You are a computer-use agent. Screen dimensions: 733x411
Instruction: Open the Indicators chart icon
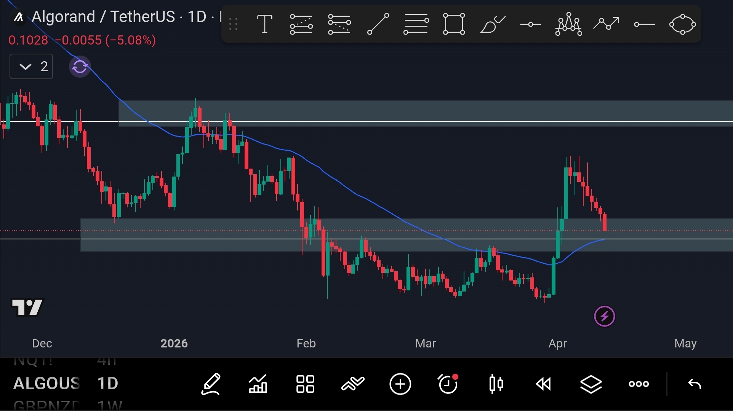point(258,384)
